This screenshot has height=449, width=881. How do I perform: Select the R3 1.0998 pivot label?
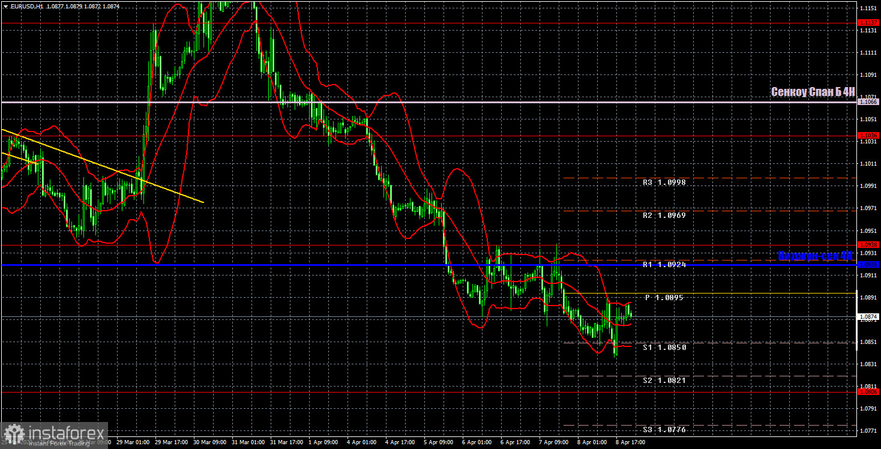[664, 182]
